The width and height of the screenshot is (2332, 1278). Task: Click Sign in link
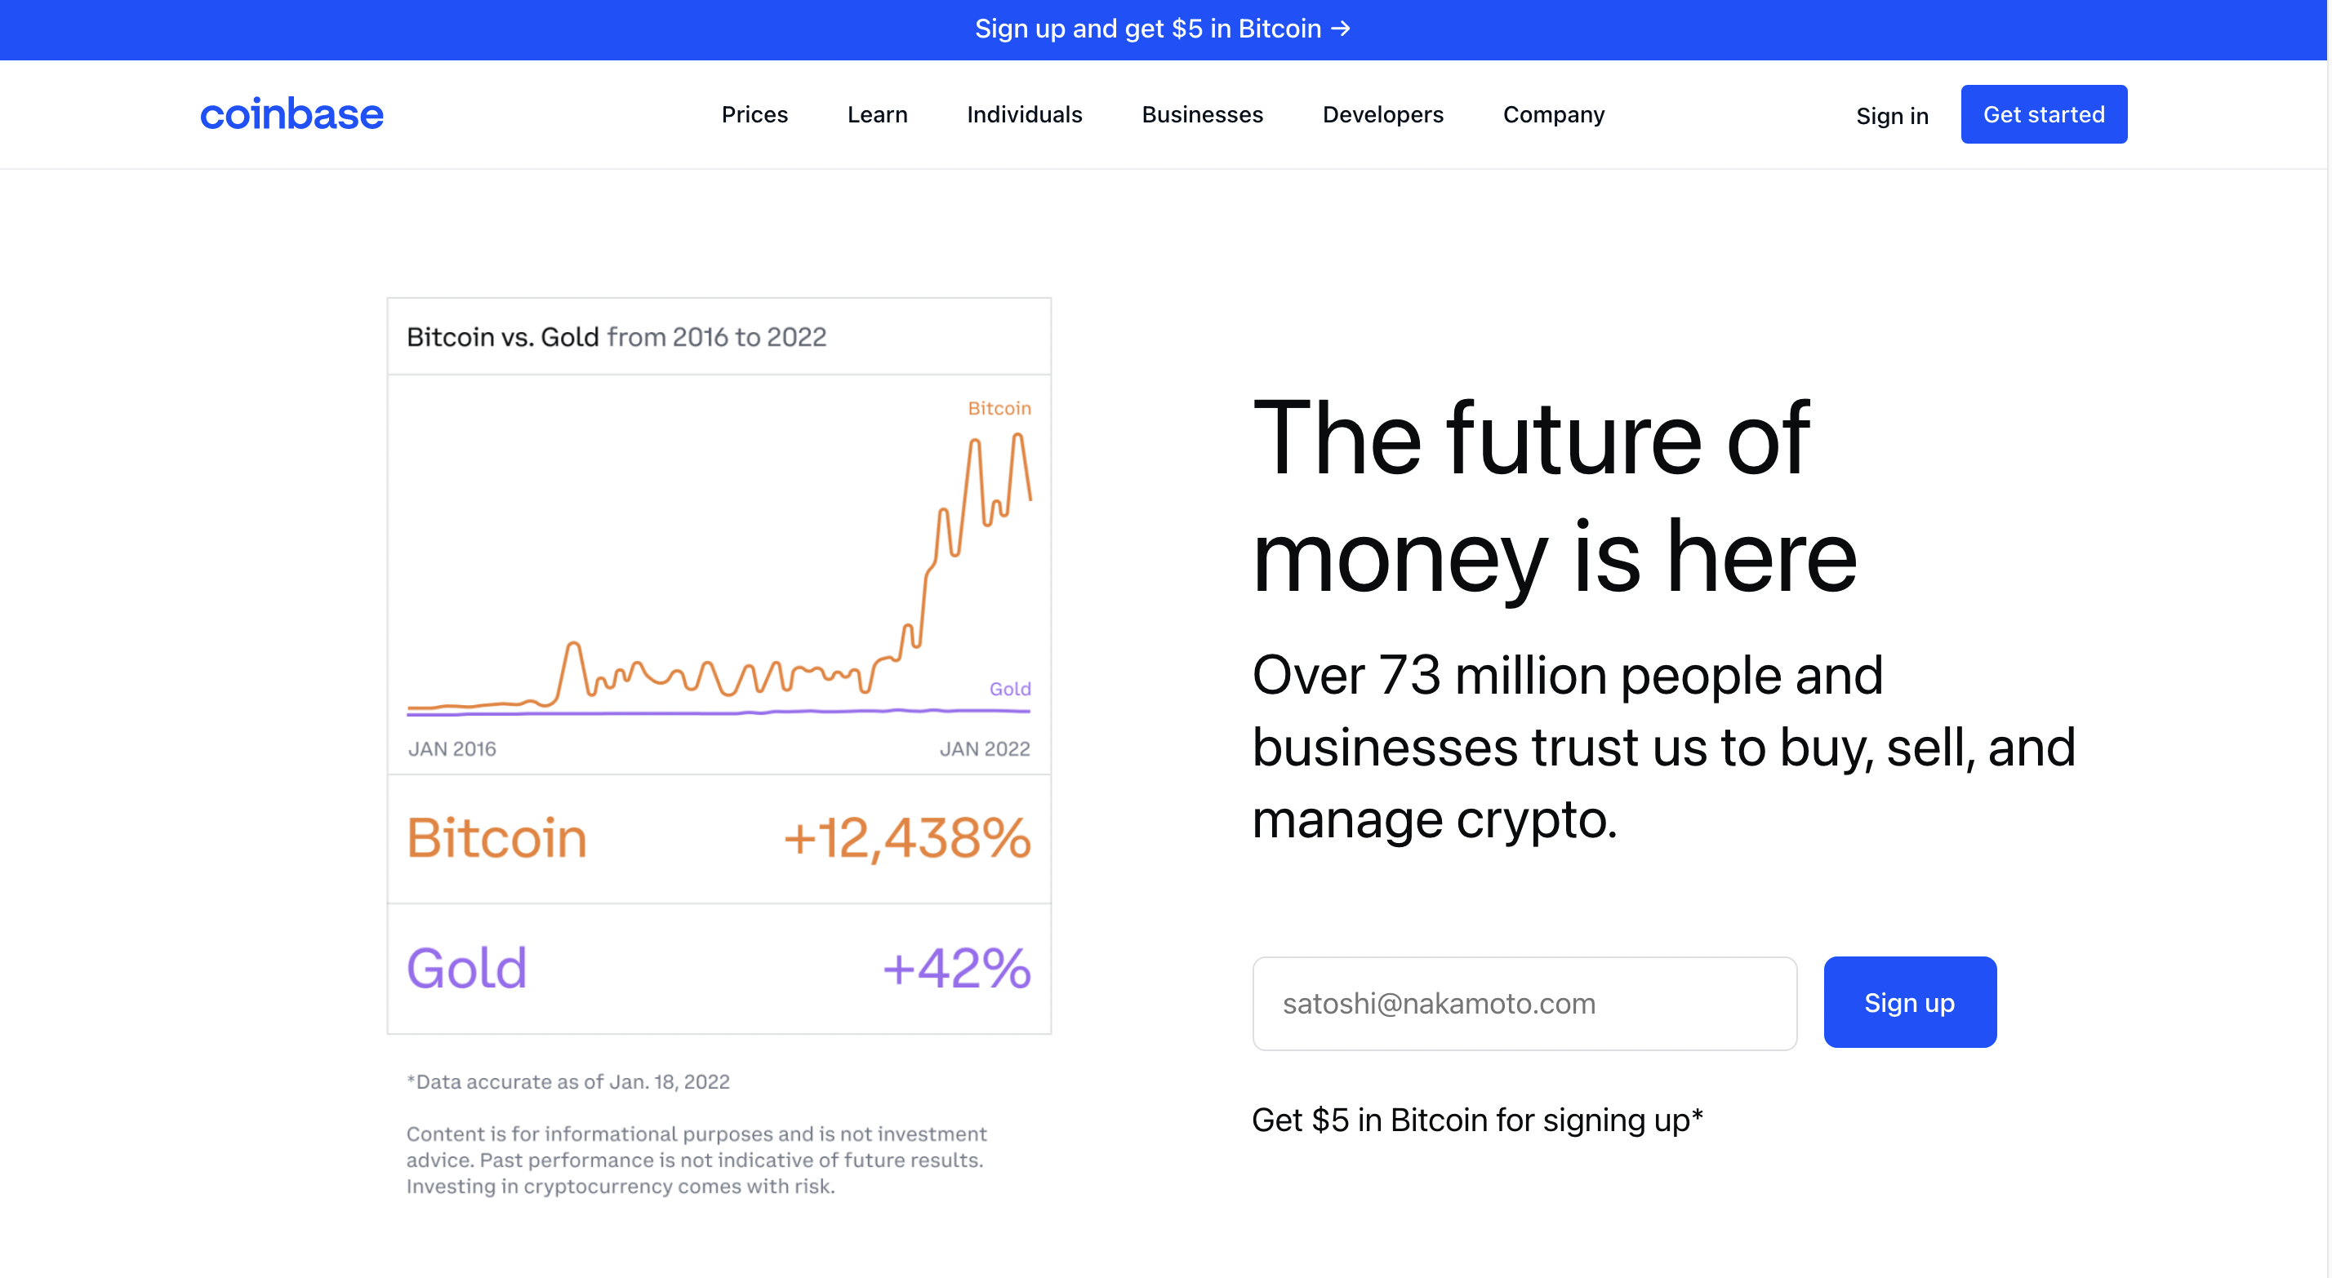click(x=1891, y=113)
